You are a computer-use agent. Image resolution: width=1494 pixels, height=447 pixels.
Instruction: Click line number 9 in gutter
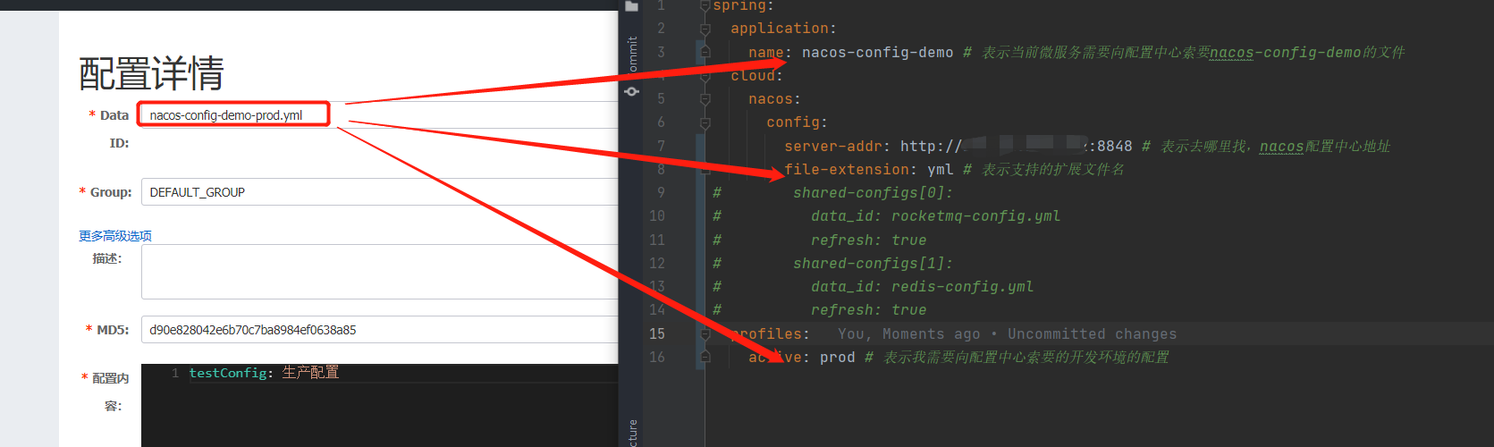click(661, 193)
